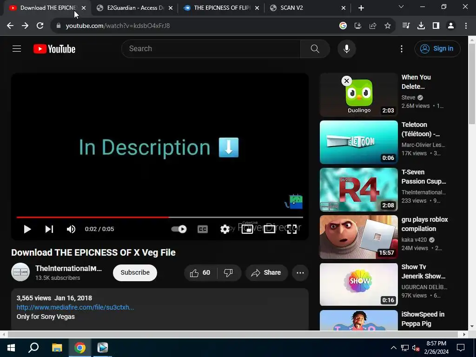Mute the video volume
The width and height of the screenshot is (476, 357).
pos(71,229)
